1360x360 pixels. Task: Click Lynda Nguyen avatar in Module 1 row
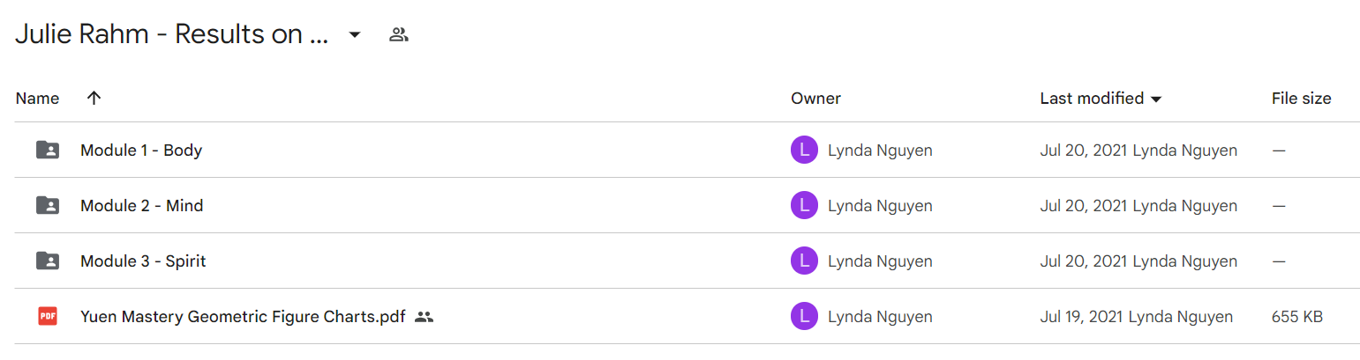pos(805,151)
